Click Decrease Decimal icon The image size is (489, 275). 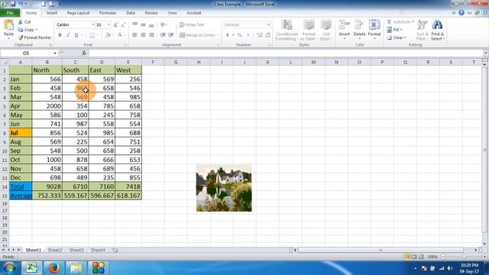pos(267,35)
